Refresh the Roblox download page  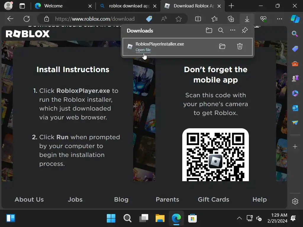(27, 19)
